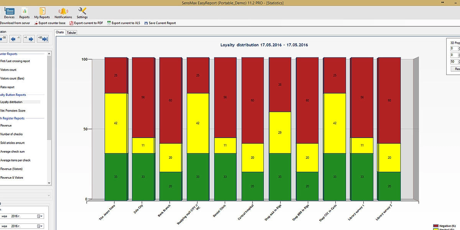460x230 pixels.
Task: Open the Devices section
Action: 9,13
